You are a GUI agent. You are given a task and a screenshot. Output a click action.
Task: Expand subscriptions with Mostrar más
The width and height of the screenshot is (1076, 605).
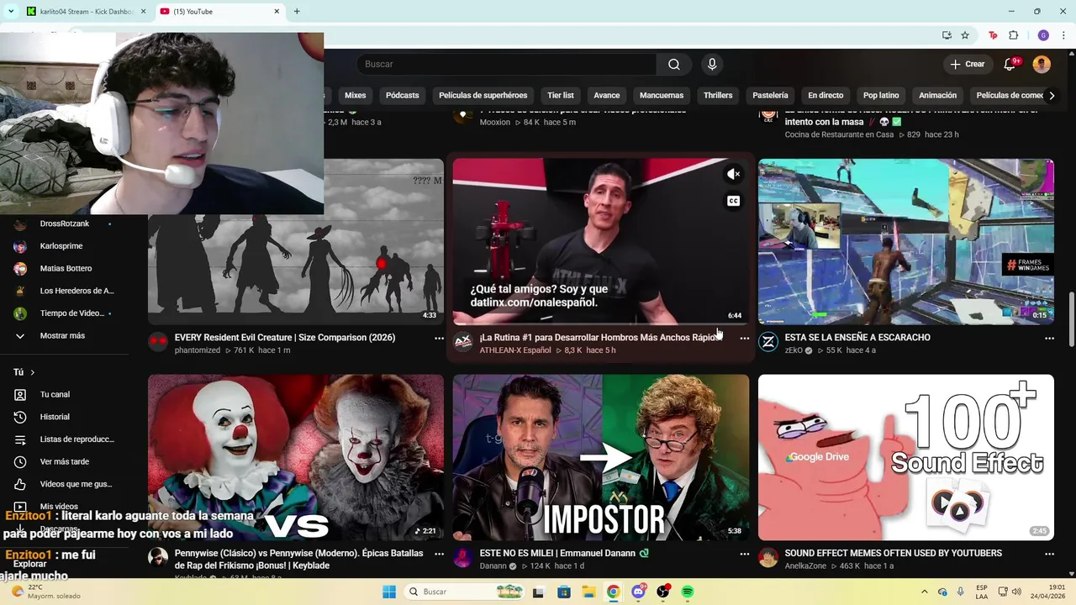click(64, 336)
